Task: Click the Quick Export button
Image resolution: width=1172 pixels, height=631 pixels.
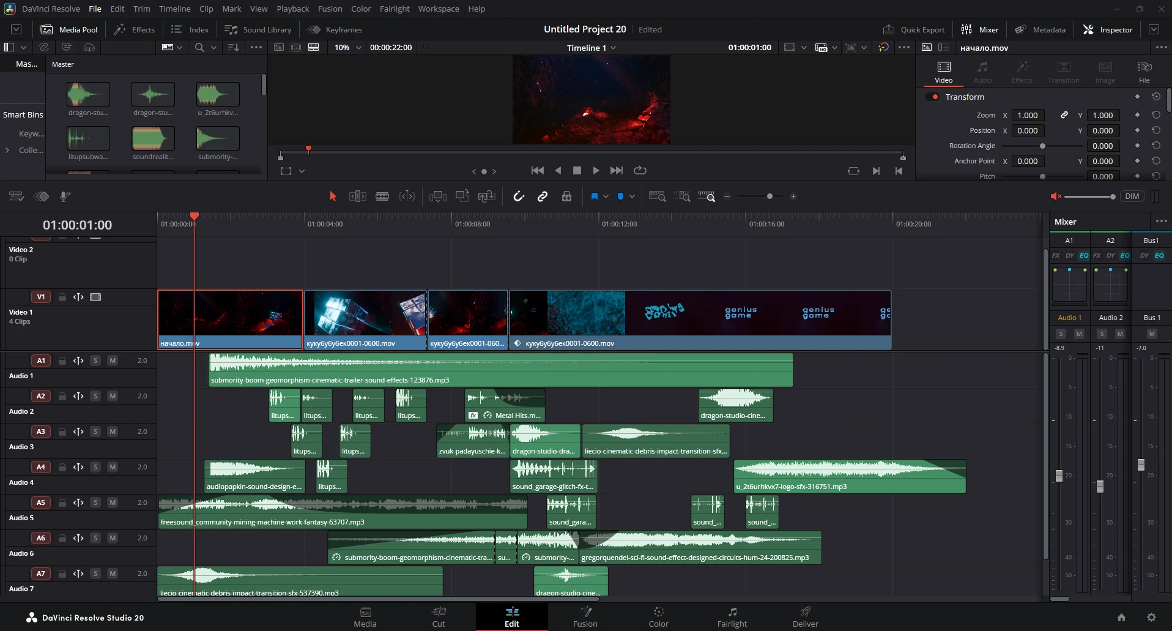Action: pyautogui.click(x=914, y=29)
